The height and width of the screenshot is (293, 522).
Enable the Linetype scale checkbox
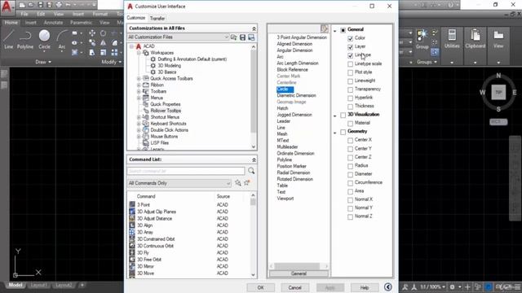point(350,64)
